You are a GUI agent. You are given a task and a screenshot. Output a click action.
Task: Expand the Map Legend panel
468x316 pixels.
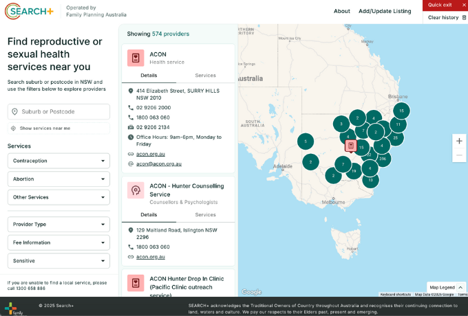coord(446,287)
